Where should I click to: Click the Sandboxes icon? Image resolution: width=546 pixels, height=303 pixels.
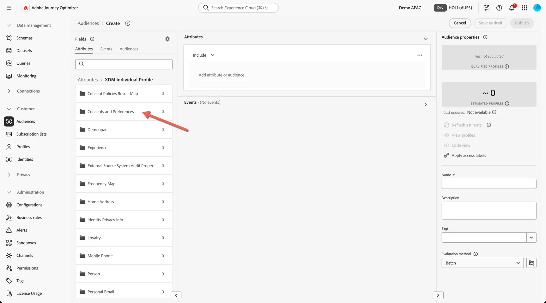coord(9,243)
